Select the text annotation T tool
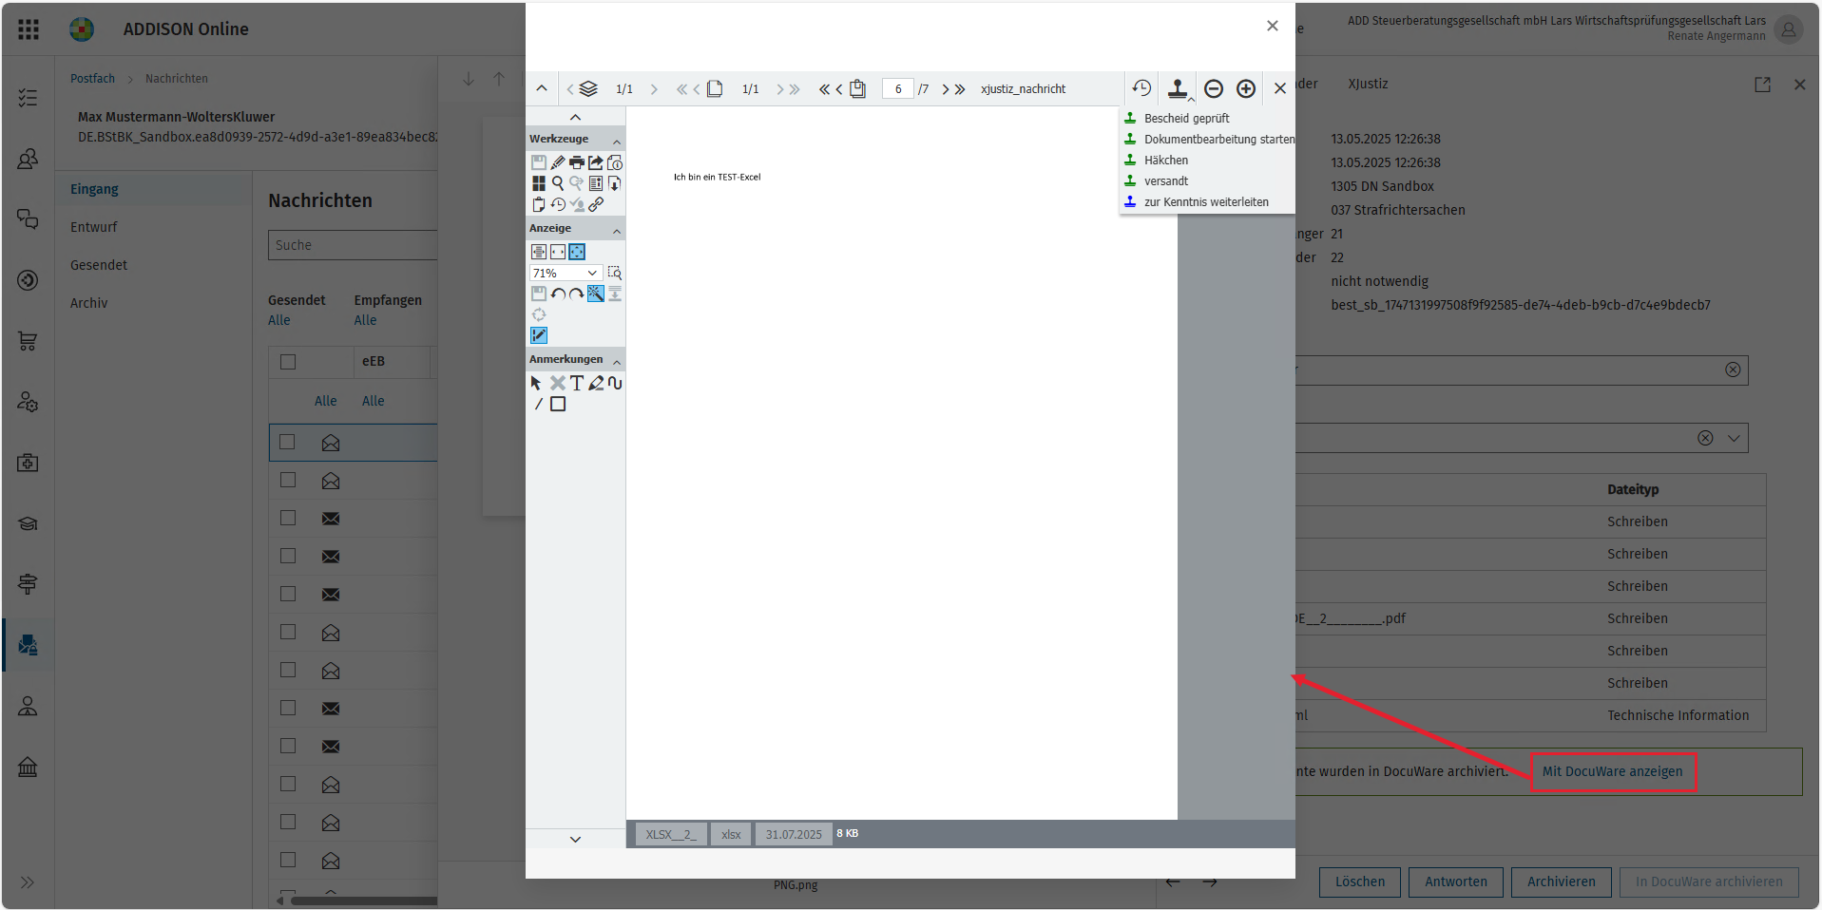This screenshot has height=910, width=1822. [x=576, y=383]
